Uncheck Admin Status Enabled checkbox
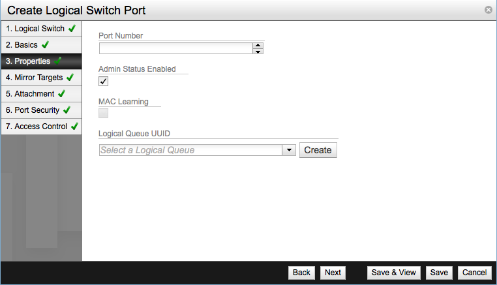This screenshot has width=497, height=285. pos(103,81)
